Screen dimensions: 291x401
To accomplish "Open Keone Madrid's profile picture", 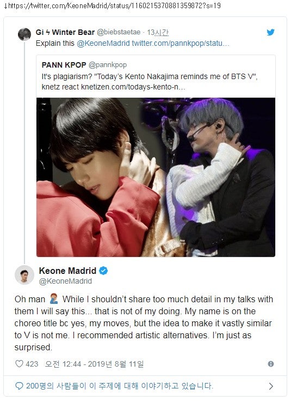I will (x=24, y=275).
